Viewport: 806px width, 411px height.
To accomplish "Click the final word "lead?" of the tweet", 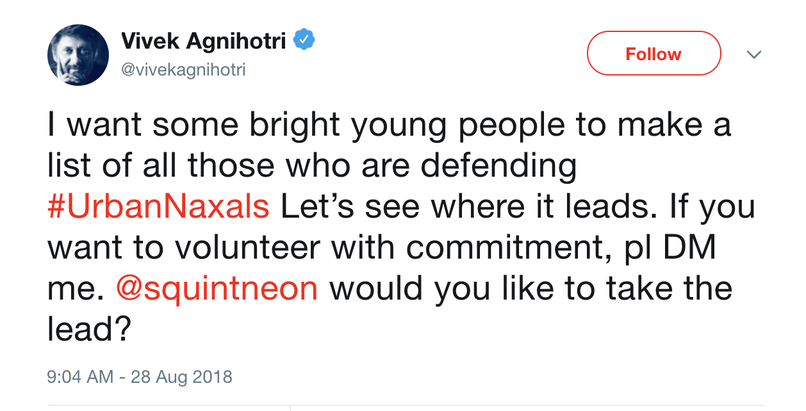I will [89, 329].
